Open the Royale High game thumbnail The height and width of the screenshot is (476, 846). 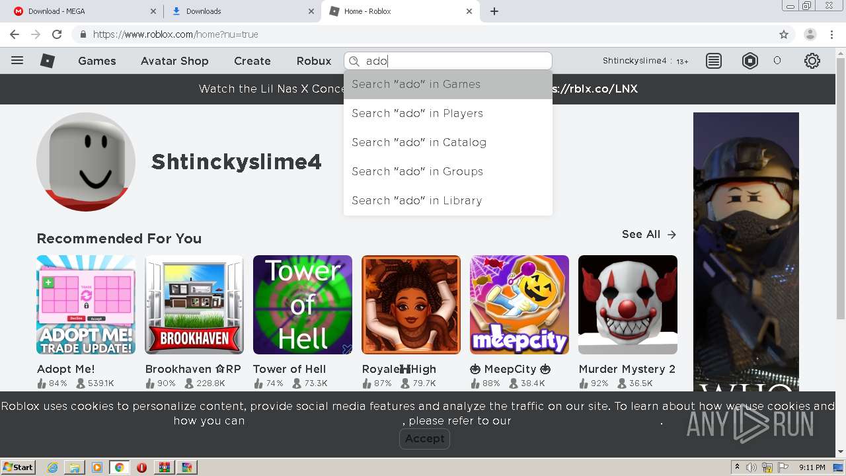coord(411,305)
